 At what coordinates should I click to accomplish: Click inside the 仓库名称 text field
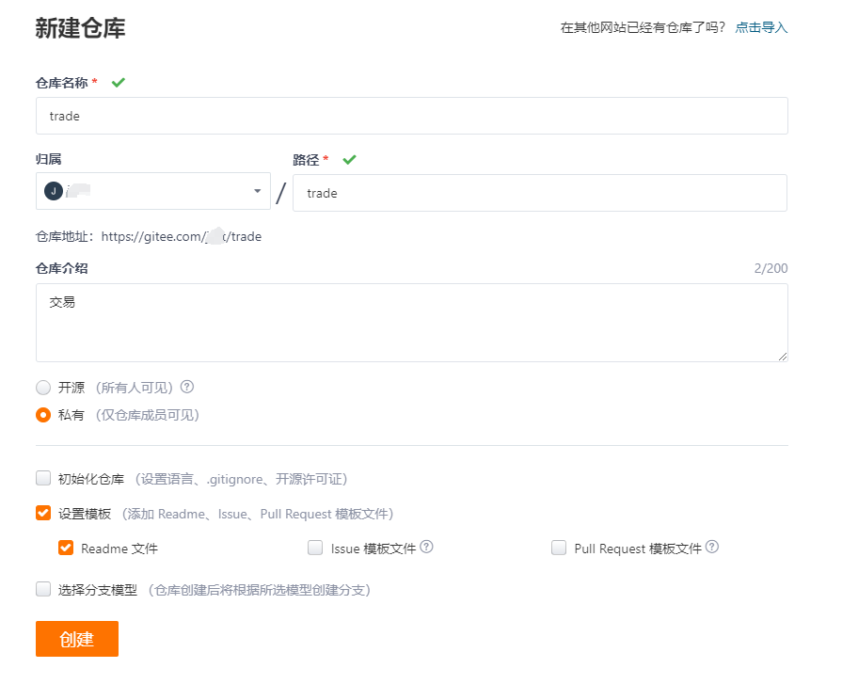coord(411,116)
